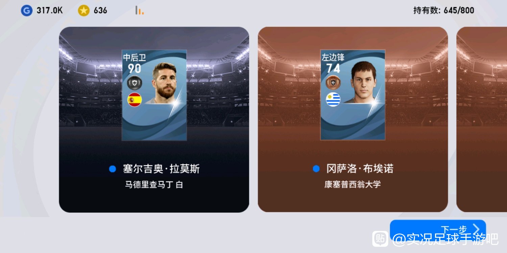Click the 下一步 next step button
Screen dimensions: 507x253
[438, 230]
